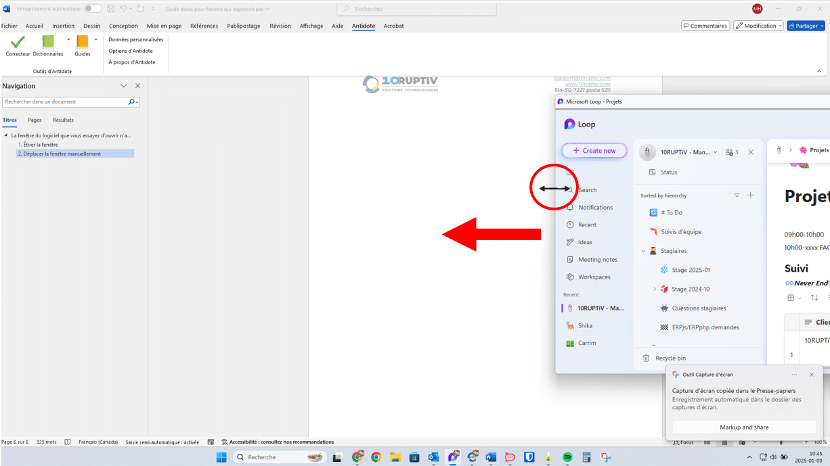This screenshot has height=466, width=830.
Task: Open search options dropdown in Navigation pane
Action: click(x=137, y=102)
